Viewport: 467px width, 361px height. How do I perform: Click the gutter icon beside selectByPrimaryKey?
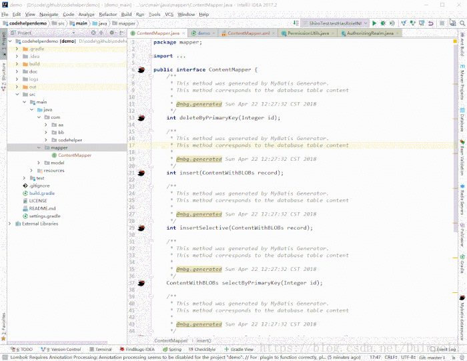pos(141,283)
